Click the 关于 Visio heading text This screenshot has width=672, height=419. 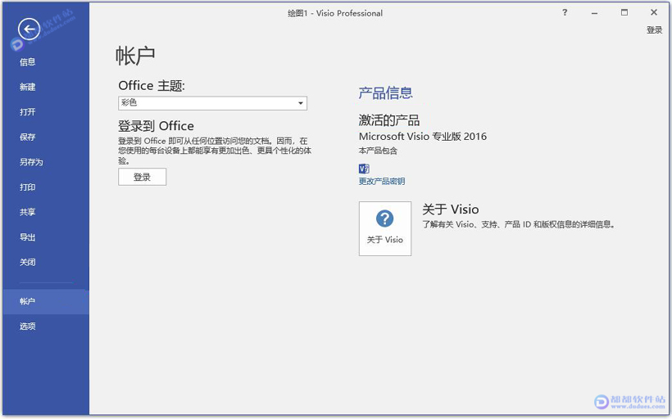click(451, 209)
